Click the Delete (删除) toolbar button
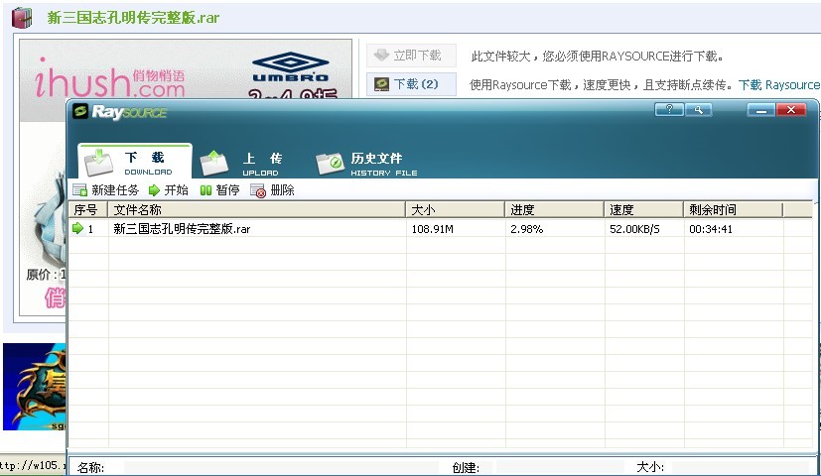This screenshot has height=476, width=821. coord(272,190)
